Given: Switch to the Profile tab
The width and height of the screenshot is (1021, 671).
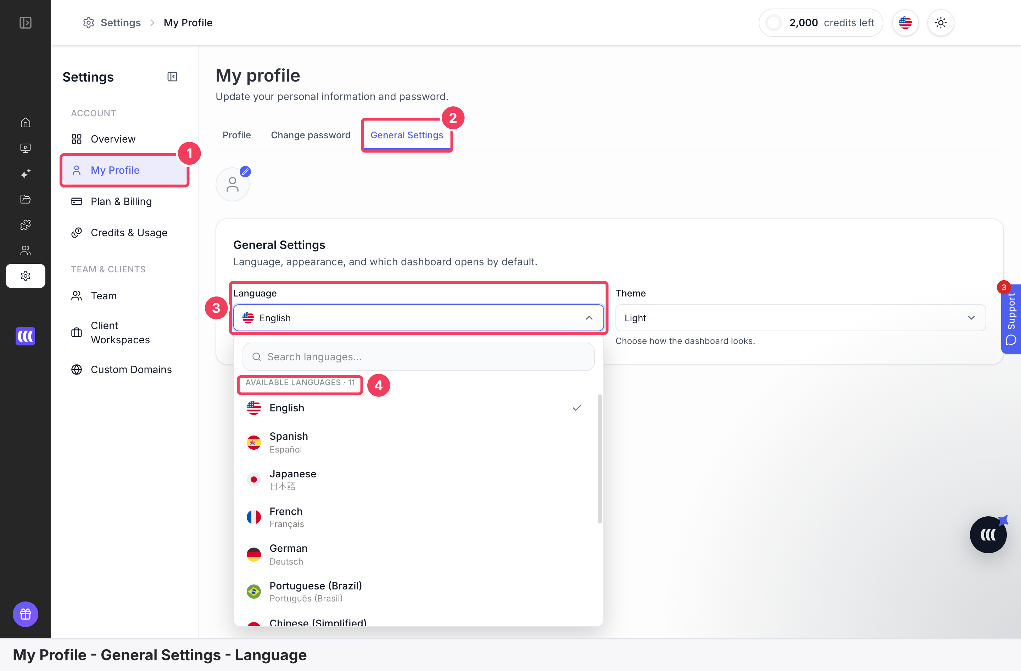Looking at the screenshot, I should [237, 135].
